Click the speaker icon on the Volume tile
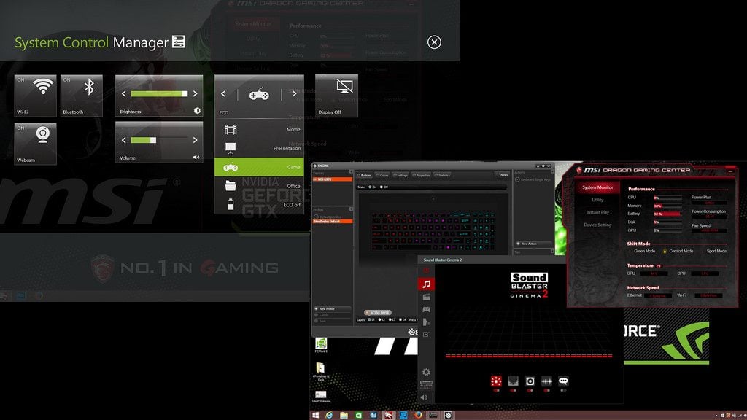This screenshot has width=747, height=420. pyautogui.click(x=196, y=157)
